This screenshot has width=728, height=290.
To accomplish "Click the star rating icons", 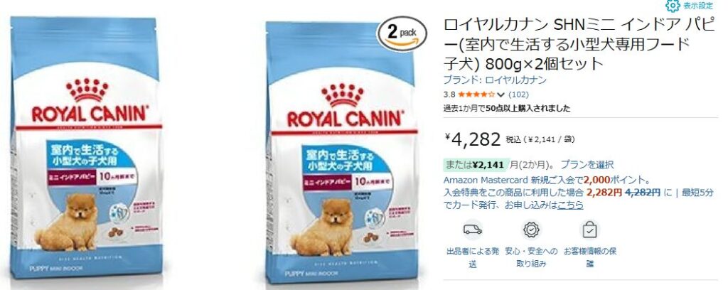I will pyautogui.click(x=476, y=95).
